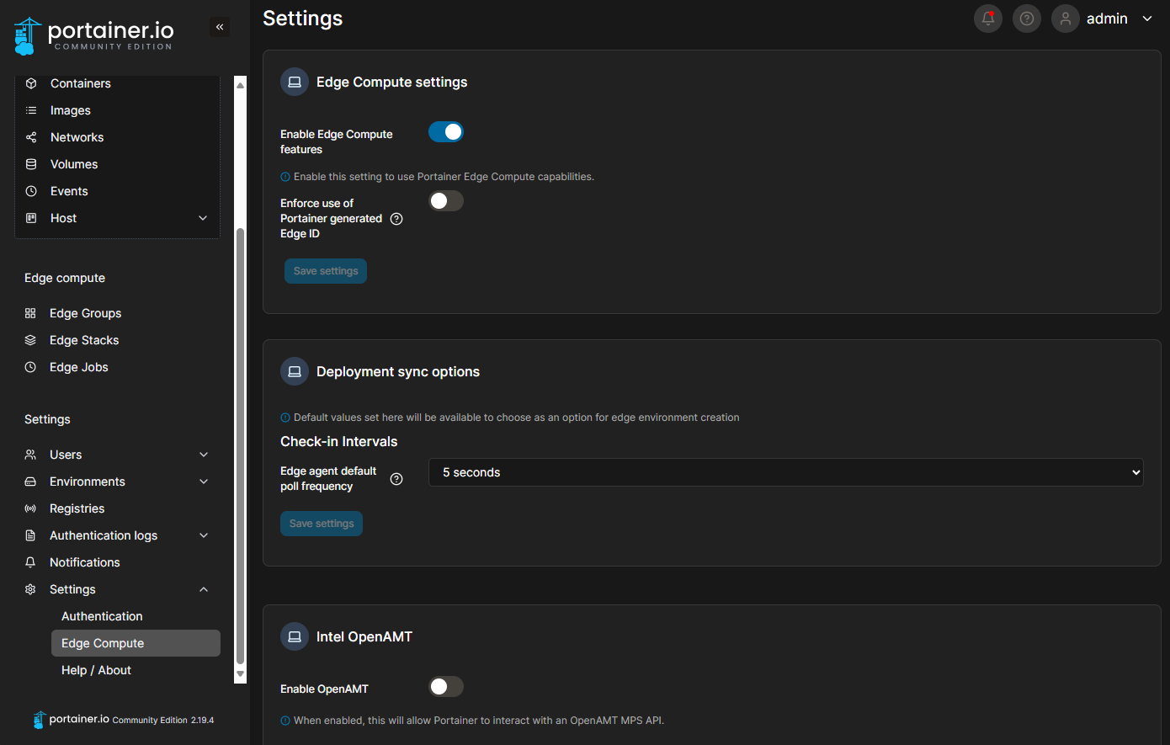Click the Portainer.io logo in the sidebar
This screenshot has height=745, width=1170.
pyautogui.click(x=93, y=35)
